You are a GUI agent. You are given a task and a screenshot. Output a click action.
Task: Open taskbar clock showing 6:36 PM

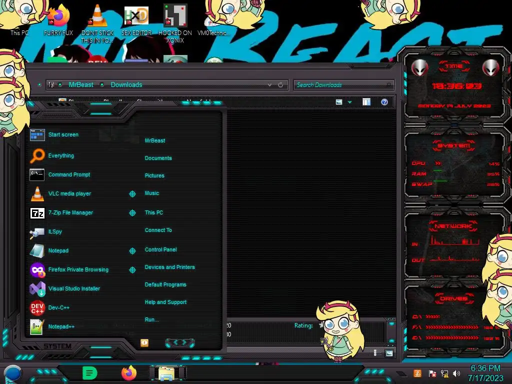click(x=485, y=373)
